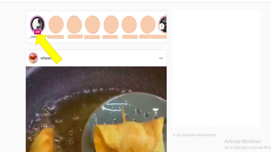Open the seventh story circle
The width and height of the screenshot is (271, 152).
148,25
